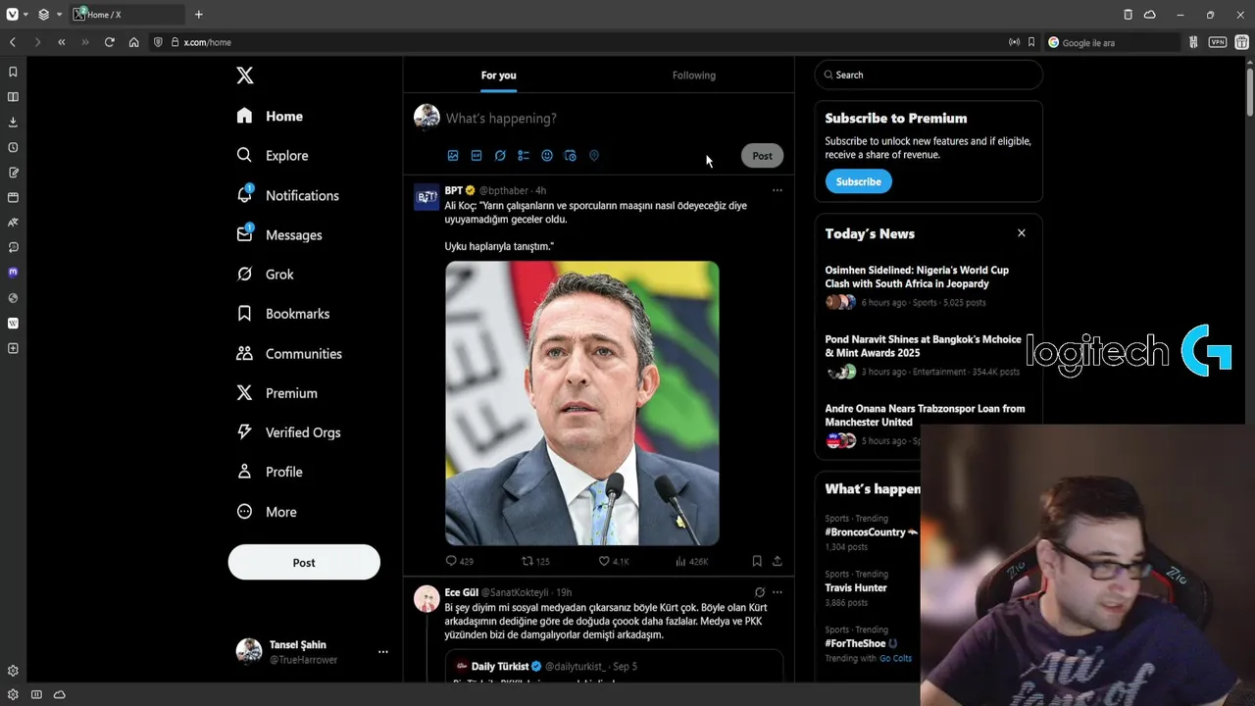1255x706 pixels.
Task: Open account menu dots beside Tansel Şahin
Action: click(383, 652)
